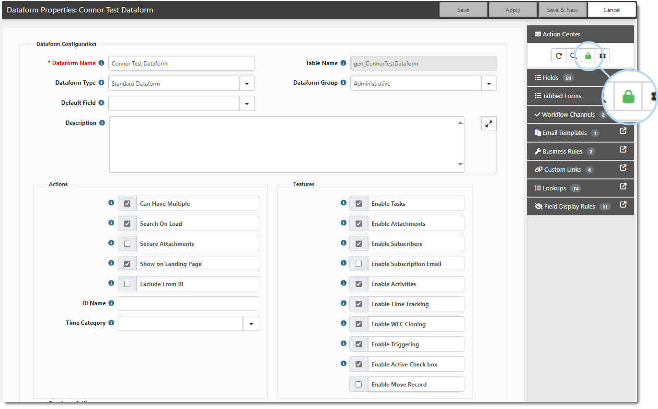This screenshot has height=409, width=658.
Task: Open the Fields section in the sidebar
Action: pos(550,77)
